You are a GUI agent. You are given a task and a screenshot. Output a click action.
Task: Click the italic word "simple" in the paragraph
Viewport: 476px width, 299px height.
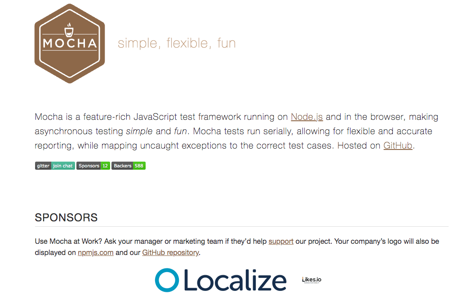click(139, 131)
